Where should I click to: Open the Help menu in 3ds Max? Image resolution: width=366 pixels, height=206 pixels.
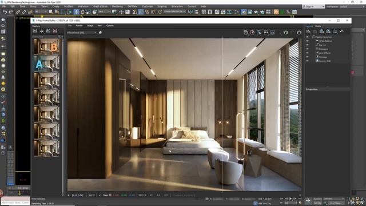coord(204,6)
